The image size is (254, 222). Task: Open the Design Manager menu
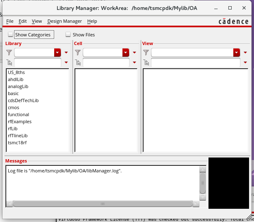pos(65,21)
